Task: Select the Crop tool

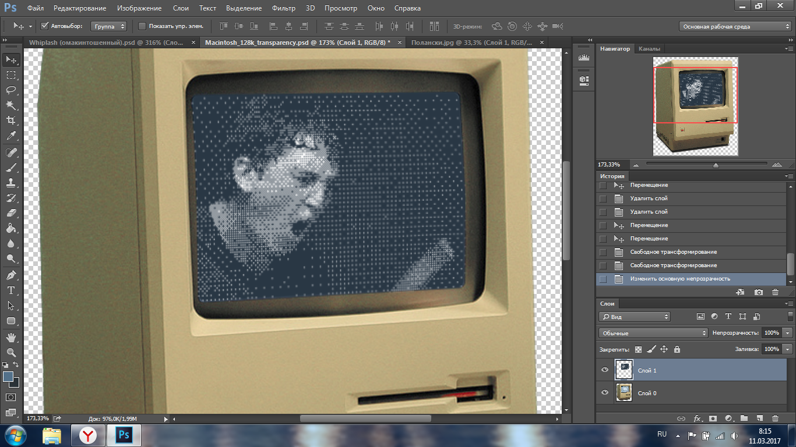Action: pos(11,120)
